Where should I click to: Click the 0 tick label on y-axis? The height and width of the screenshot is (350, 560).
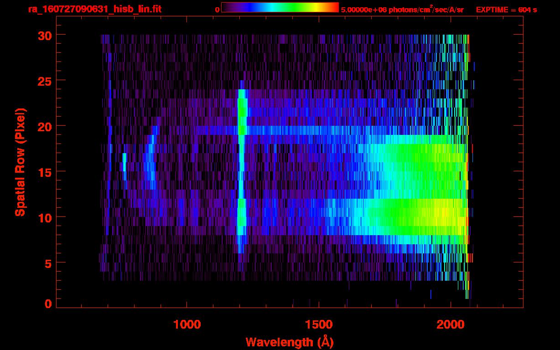pyautogui.click(x=47, y=304)
